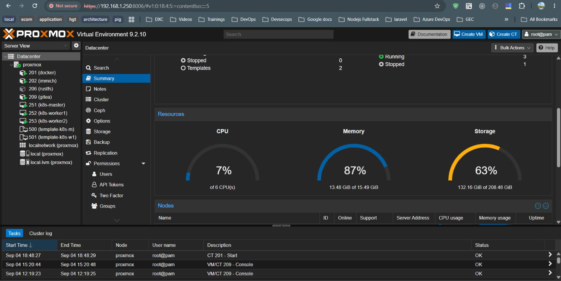Viewport: 561px width, 281px height.
Task: Bookmark this page with star icon
Action: point(437,6)
